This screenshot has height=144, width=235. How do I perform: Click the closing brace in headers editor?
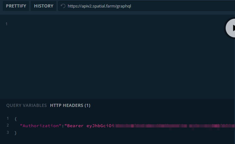click(x=16, y=133)
